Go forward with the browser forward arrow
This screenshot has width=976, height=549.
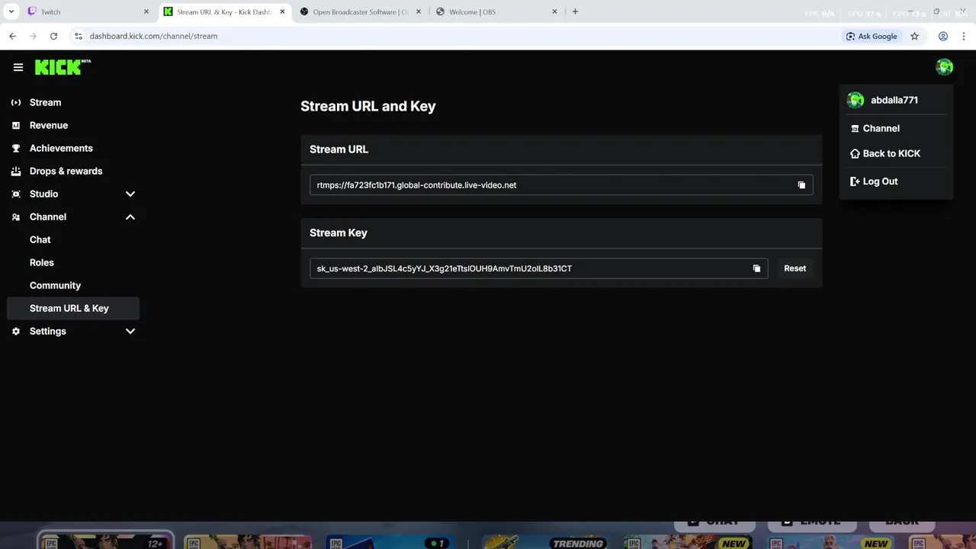coord(33,36)
